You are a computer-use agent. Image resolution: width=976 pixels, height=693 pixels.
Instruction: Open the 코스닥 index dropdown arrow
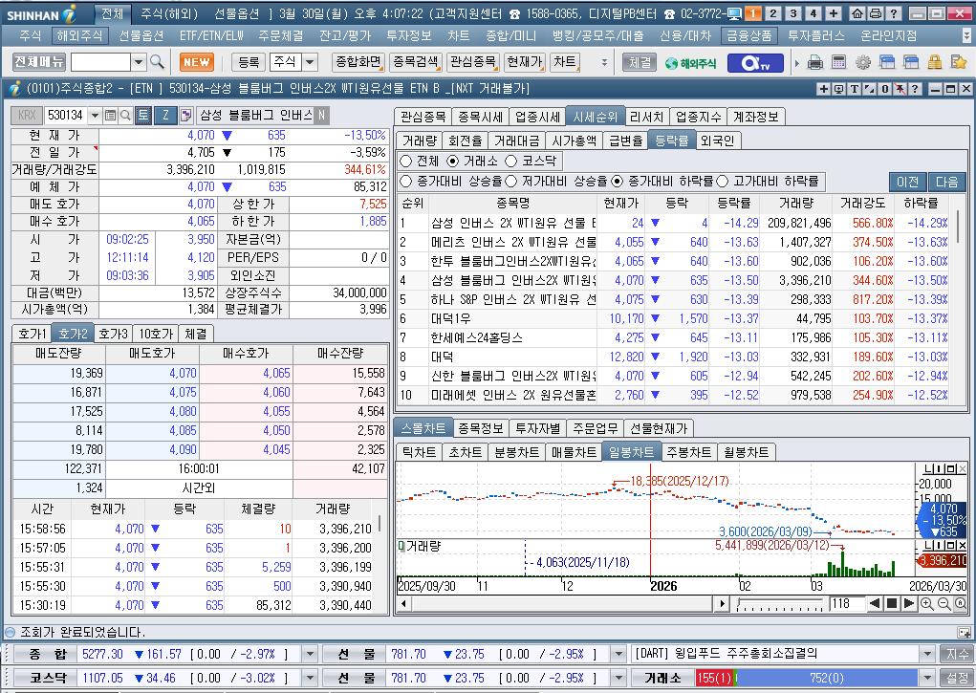tap(310, 678)
